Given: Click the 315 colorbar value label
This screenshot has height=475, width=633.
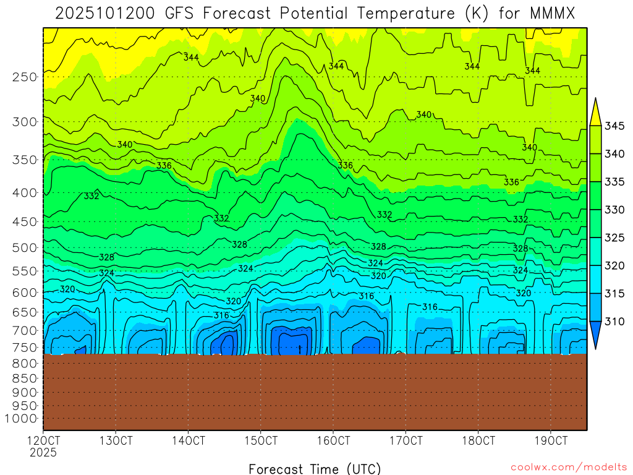Looking at the screenshot, I should point(614,293).
